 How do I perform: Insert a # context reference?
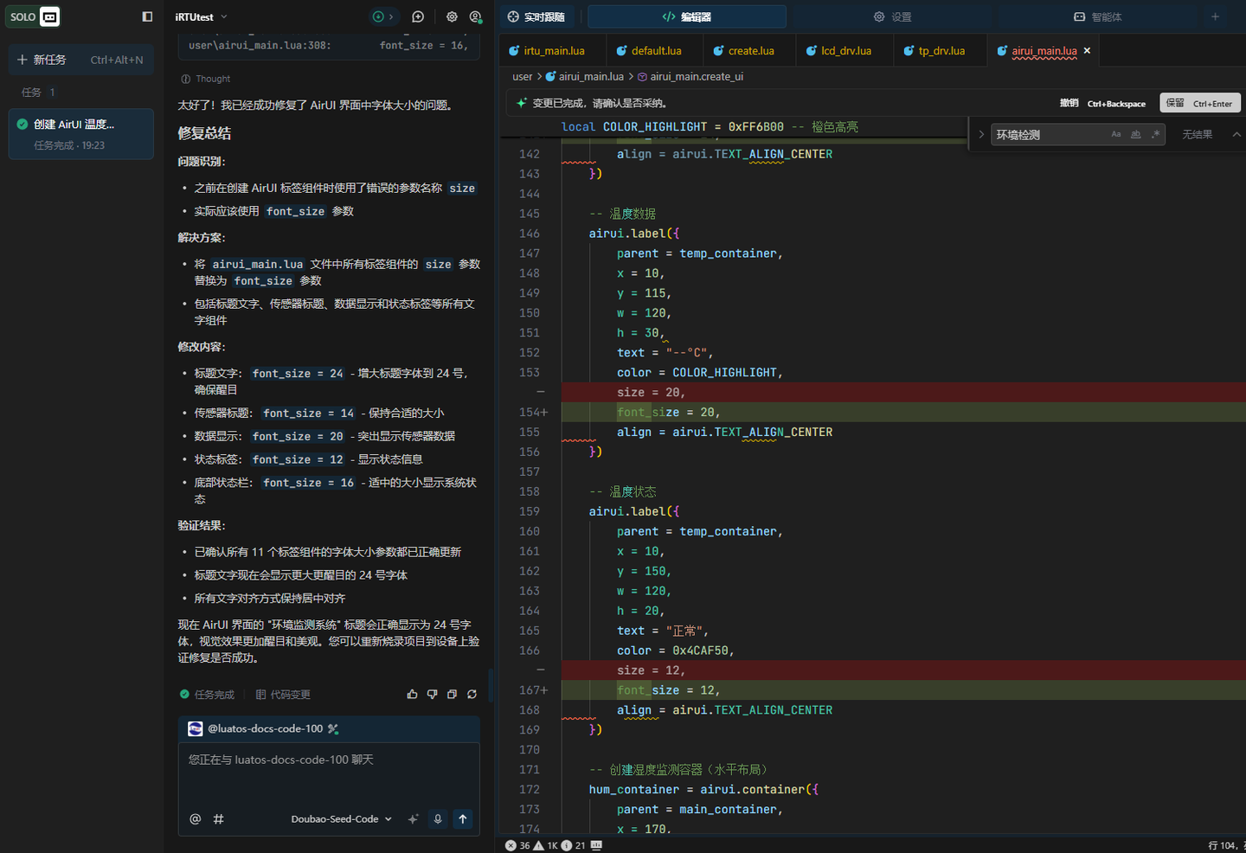pyautogui.click(x=218, y=818)
